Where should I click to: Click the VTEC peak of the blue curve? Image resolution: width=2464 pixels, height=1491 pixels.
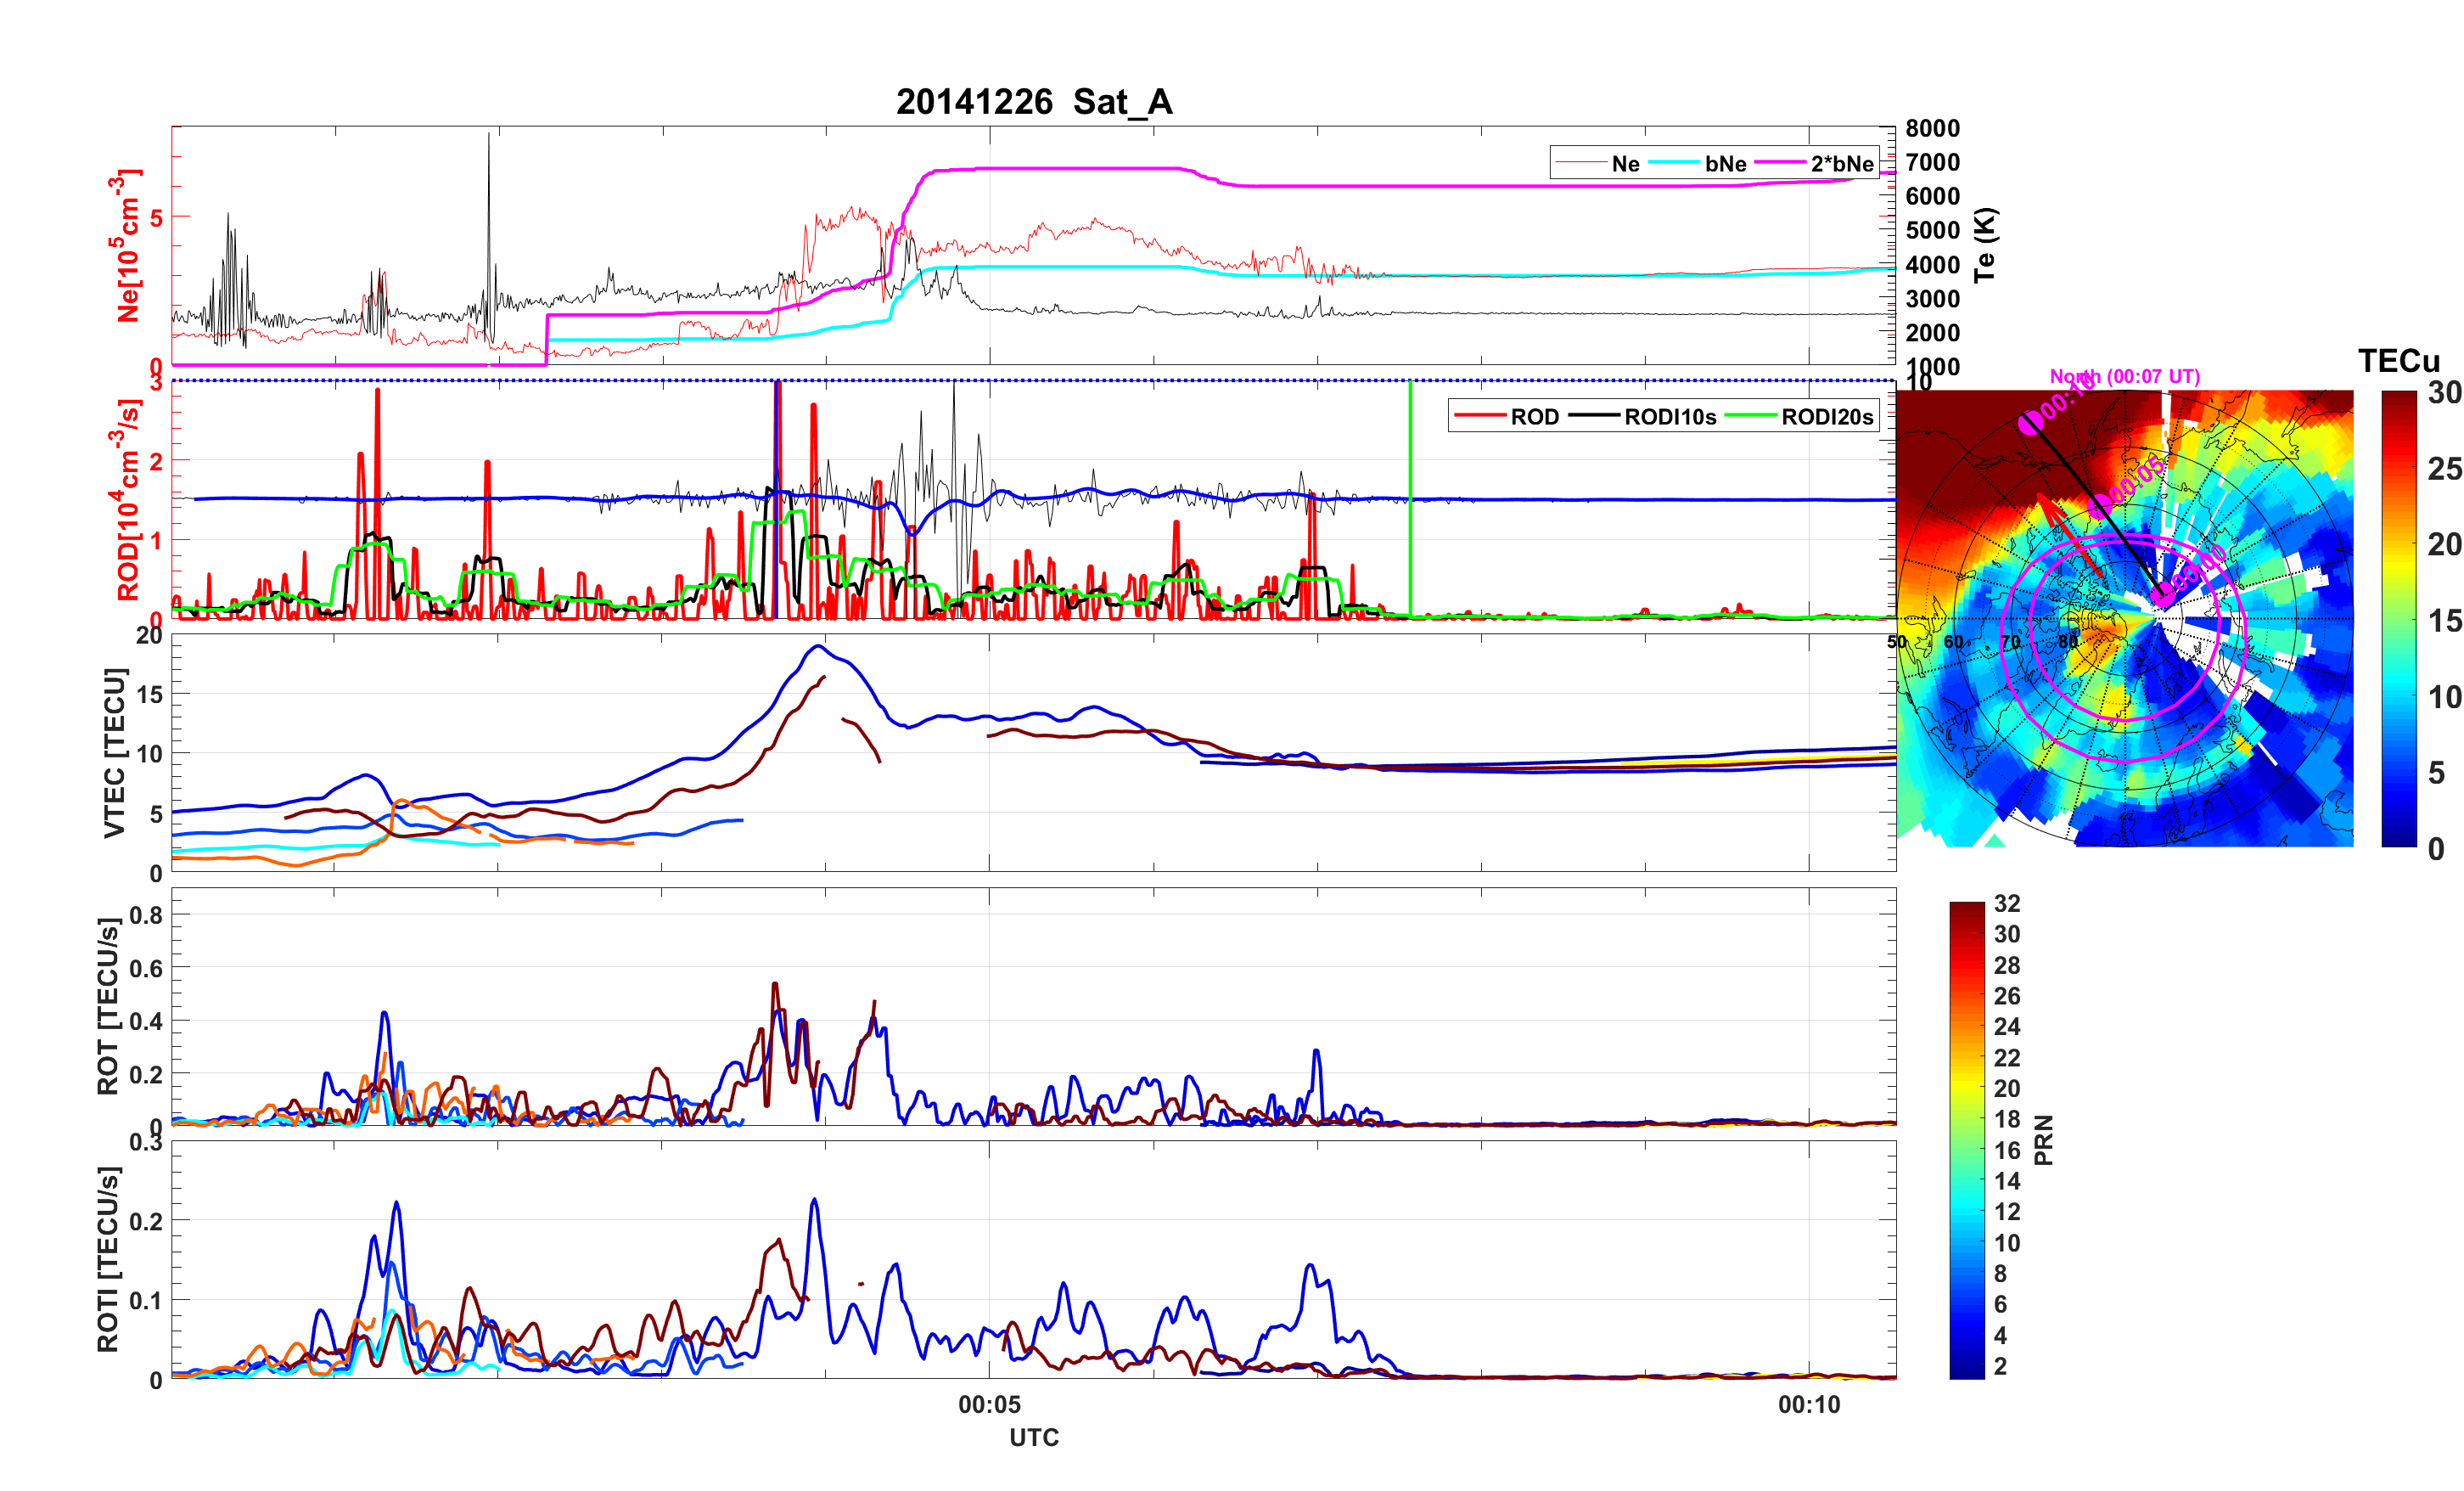818,646
